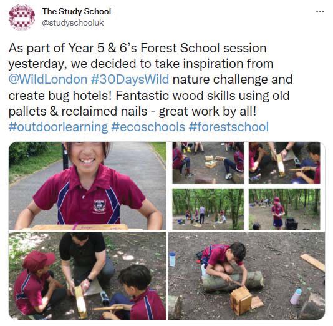Open The Study School display name
333x326 pixels.
77,11
